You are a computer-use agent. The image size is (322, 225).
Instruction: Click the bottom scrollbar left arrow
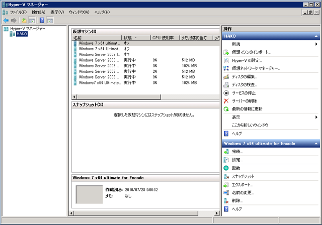click(71, 213)
